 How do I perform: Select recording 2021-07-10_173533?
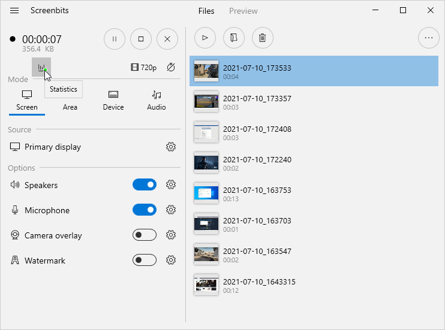[314, 71]
